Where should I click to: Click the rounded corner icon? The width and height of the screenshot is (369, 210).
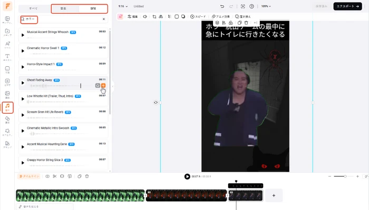click(x=177, y=16)
